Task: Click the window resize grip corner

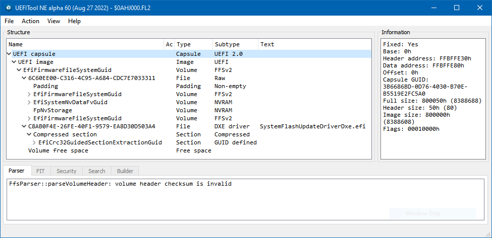Action: [488, 234]
